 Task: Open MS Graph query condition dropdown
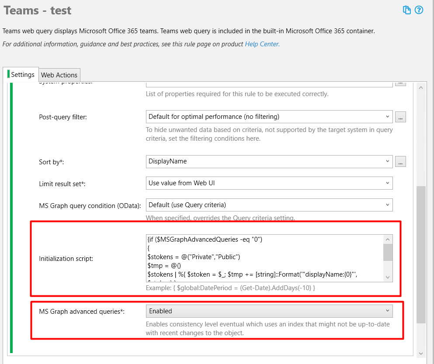[269, 205]
